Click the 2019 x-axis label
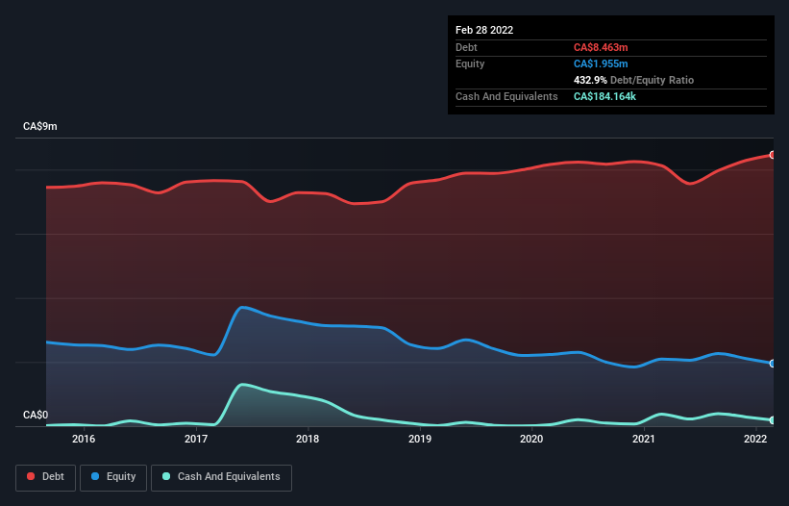This screenshot has width=789, height=506. click(420, 439)
